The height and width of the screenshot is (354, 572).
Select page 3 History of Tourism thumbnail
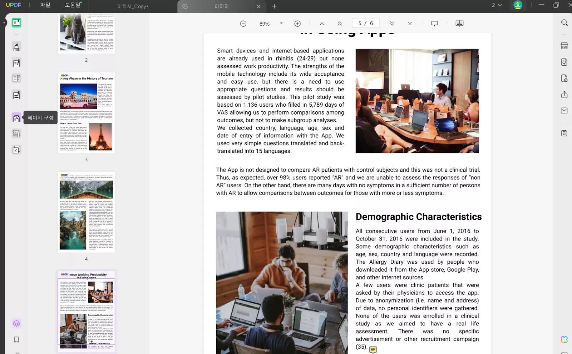[x=87, y=113]
